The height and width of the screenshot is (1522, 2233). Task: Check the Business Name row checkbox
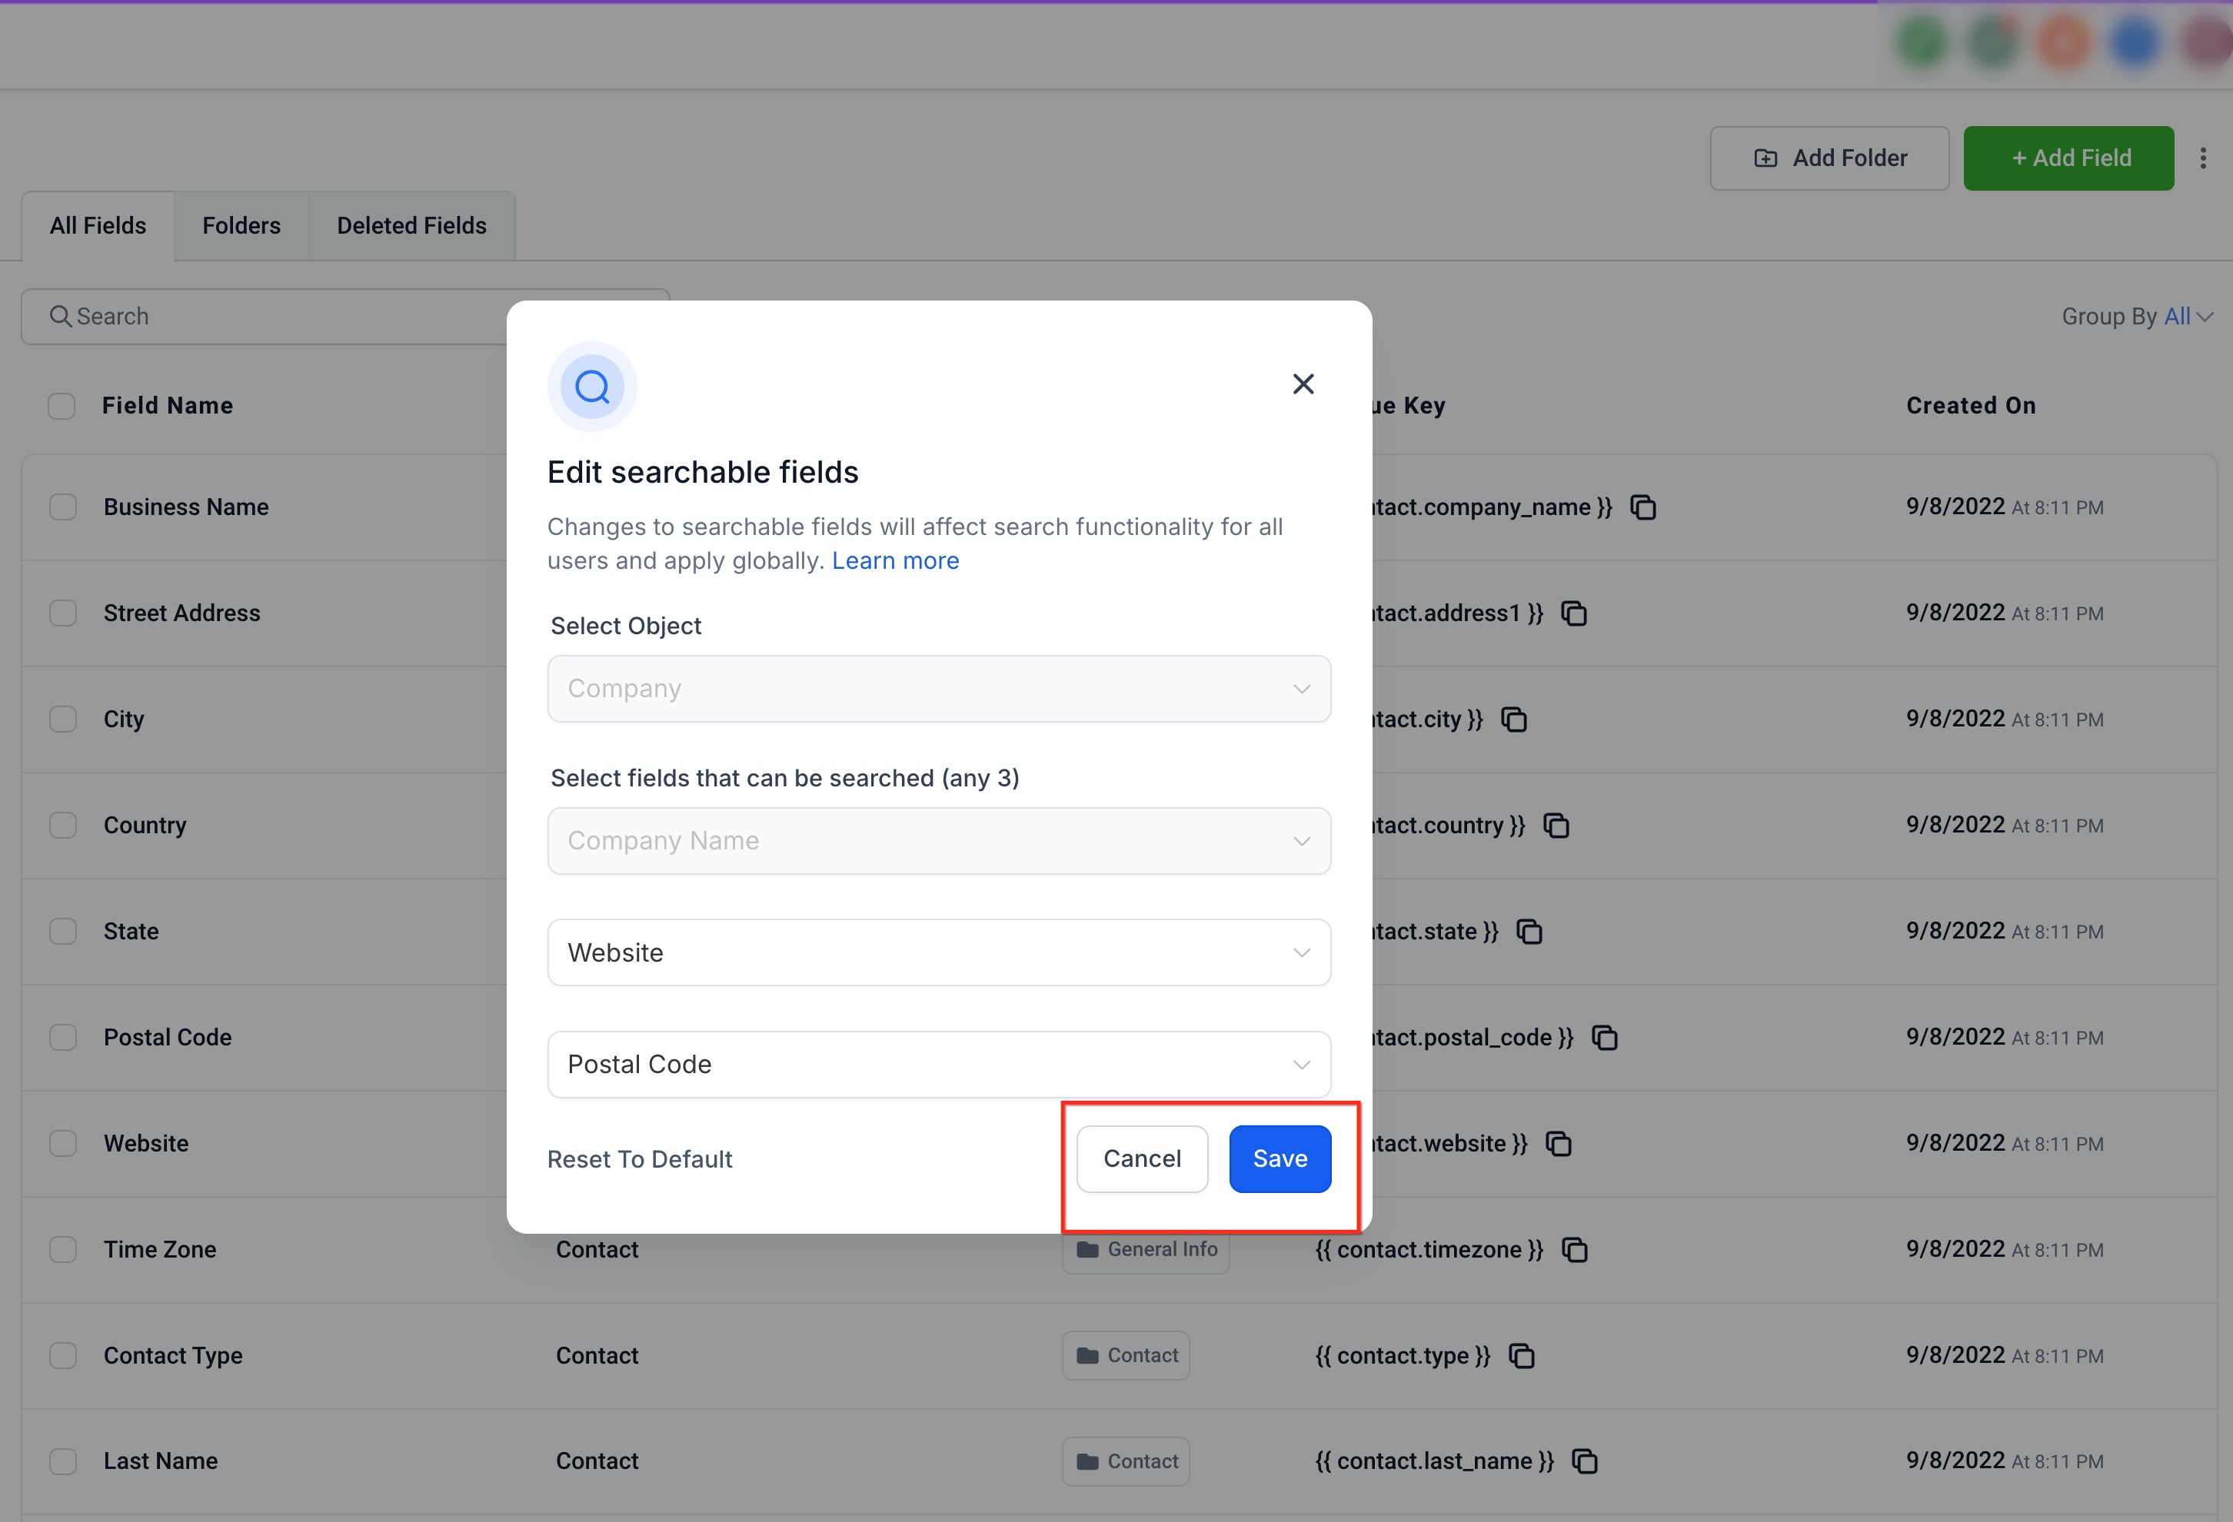tap(63, 507)
